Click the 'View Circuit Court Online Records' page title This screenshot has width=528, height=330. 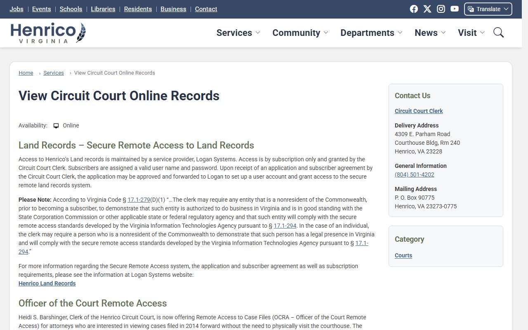tap(119, 96)
